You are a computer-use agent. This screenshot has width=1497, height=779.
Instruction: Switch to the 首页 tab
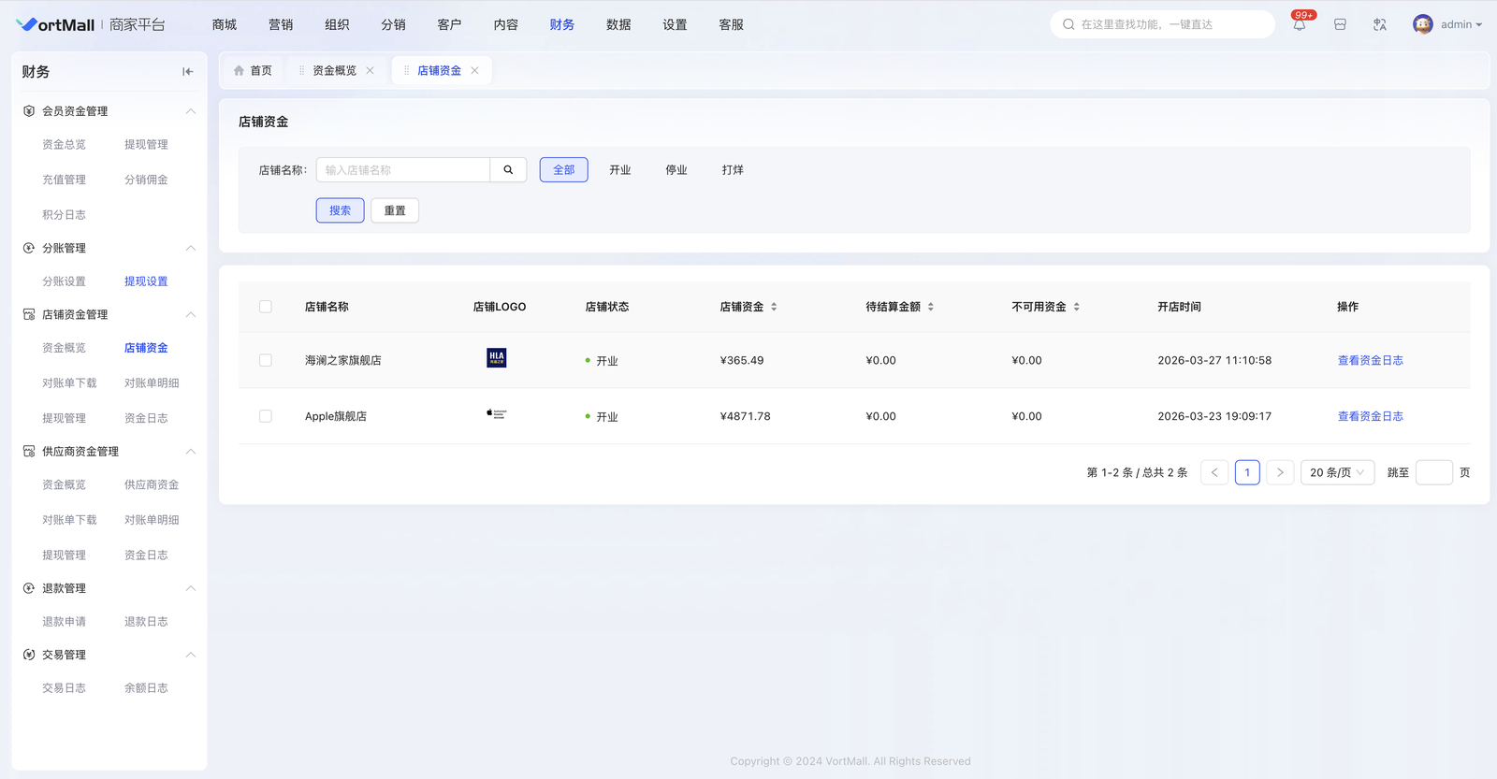253,71
